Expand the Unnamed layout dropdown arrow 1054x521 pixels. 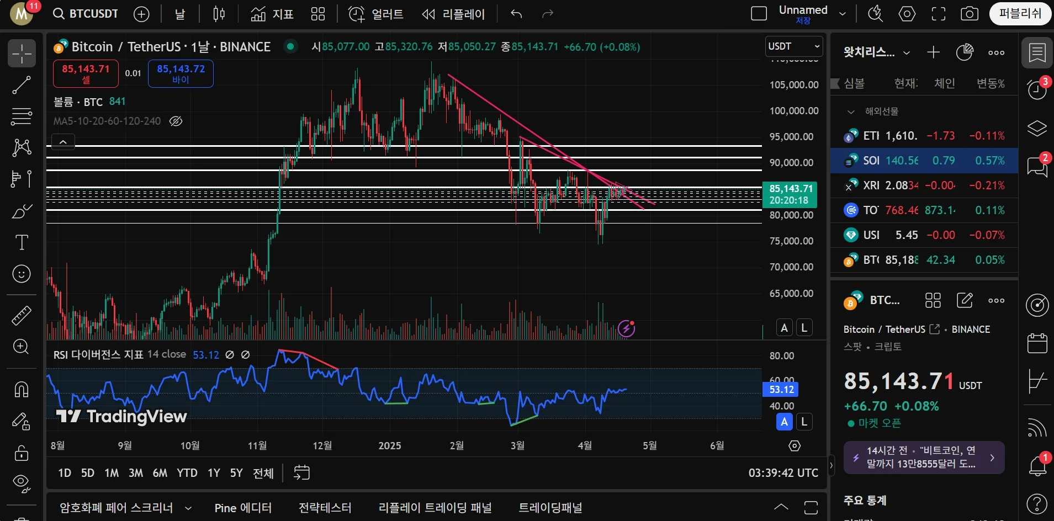(x=843, y=14)
